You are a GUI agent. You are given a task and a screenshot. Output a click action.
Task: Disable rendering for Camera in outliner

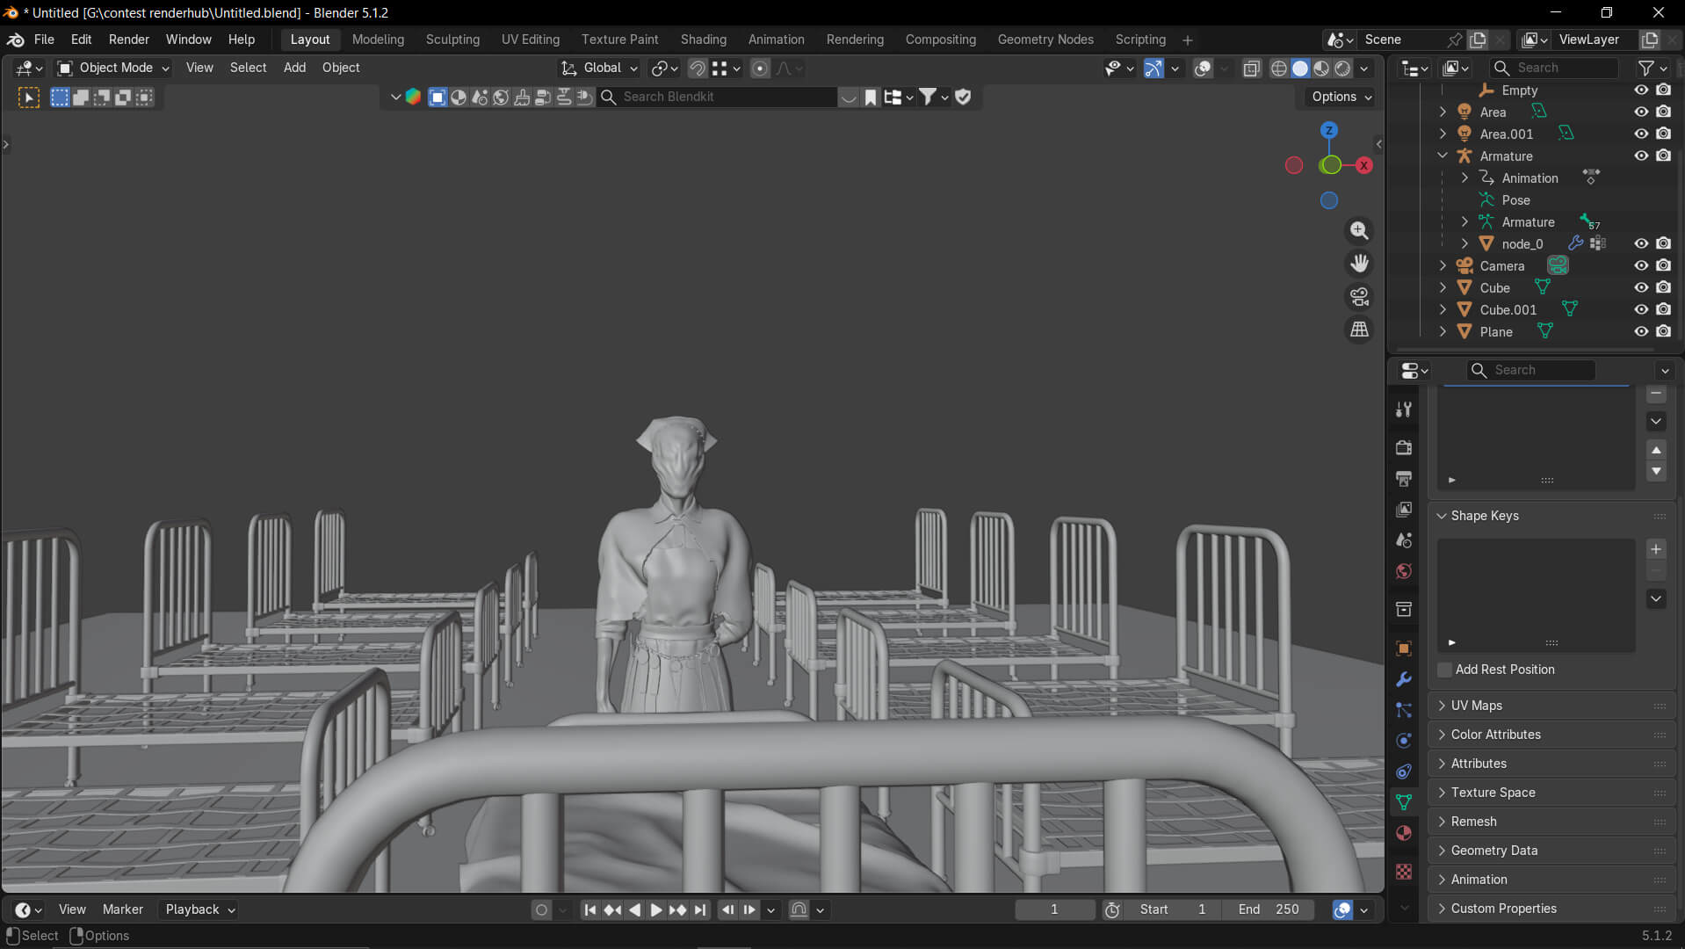[1663, 265]
